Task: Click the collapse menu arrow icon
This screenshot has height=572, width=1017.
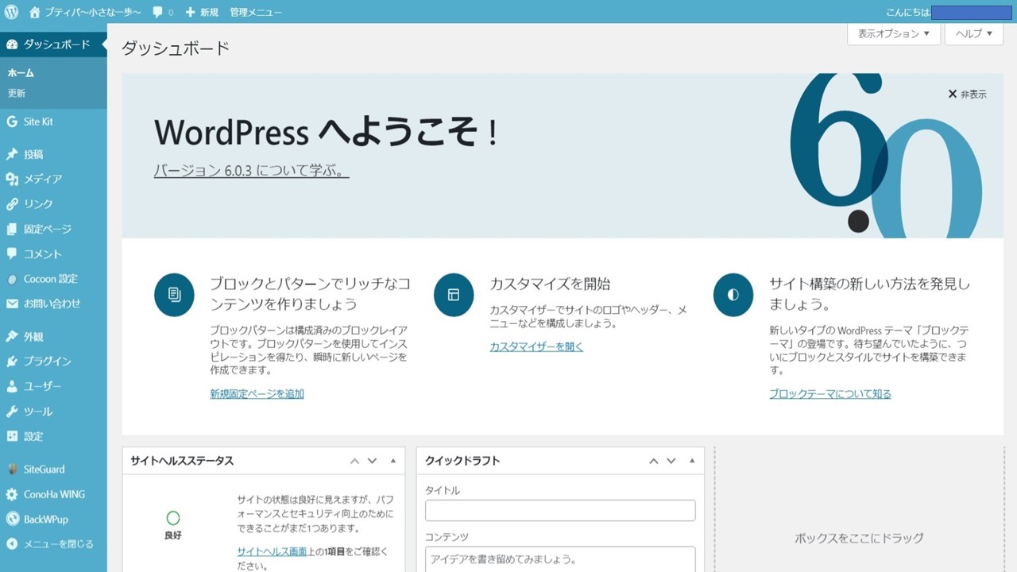Action: tap(12, 544)
